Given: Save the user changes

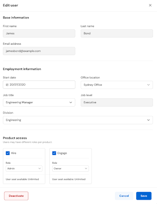Looking at the screenshot, I should coord(144,196).
